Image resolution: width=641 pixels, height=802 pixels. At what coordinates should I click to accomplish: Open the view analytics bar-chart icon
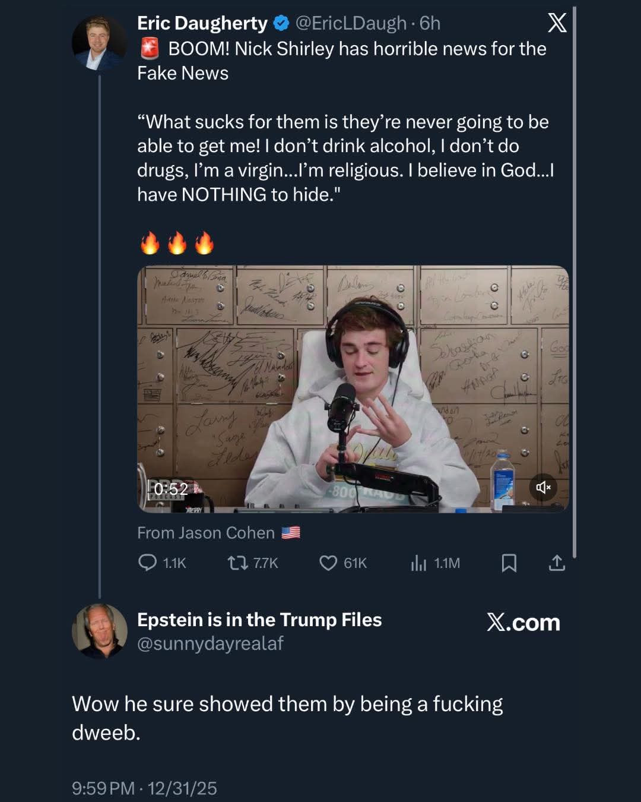(x=418, y=563)
